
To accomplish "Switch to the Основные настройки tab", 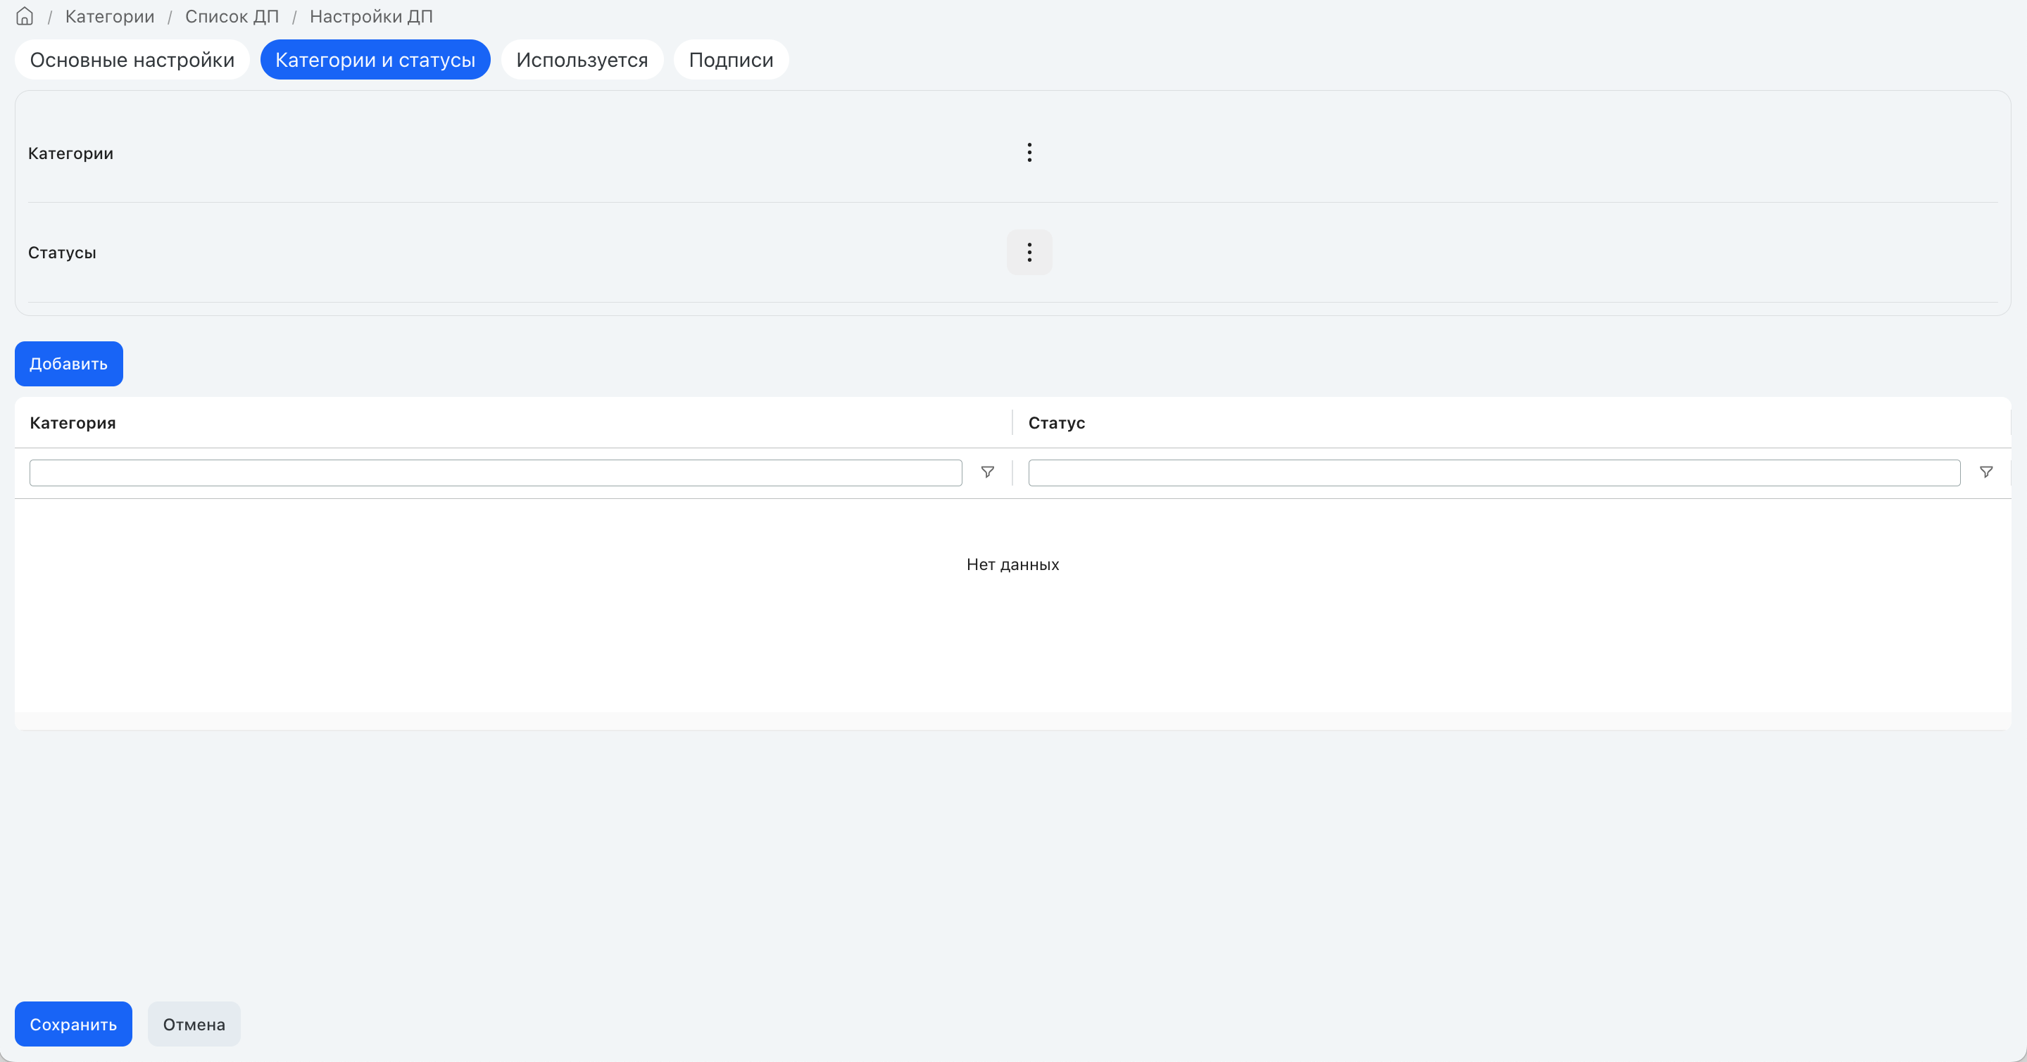I will 132,60.
